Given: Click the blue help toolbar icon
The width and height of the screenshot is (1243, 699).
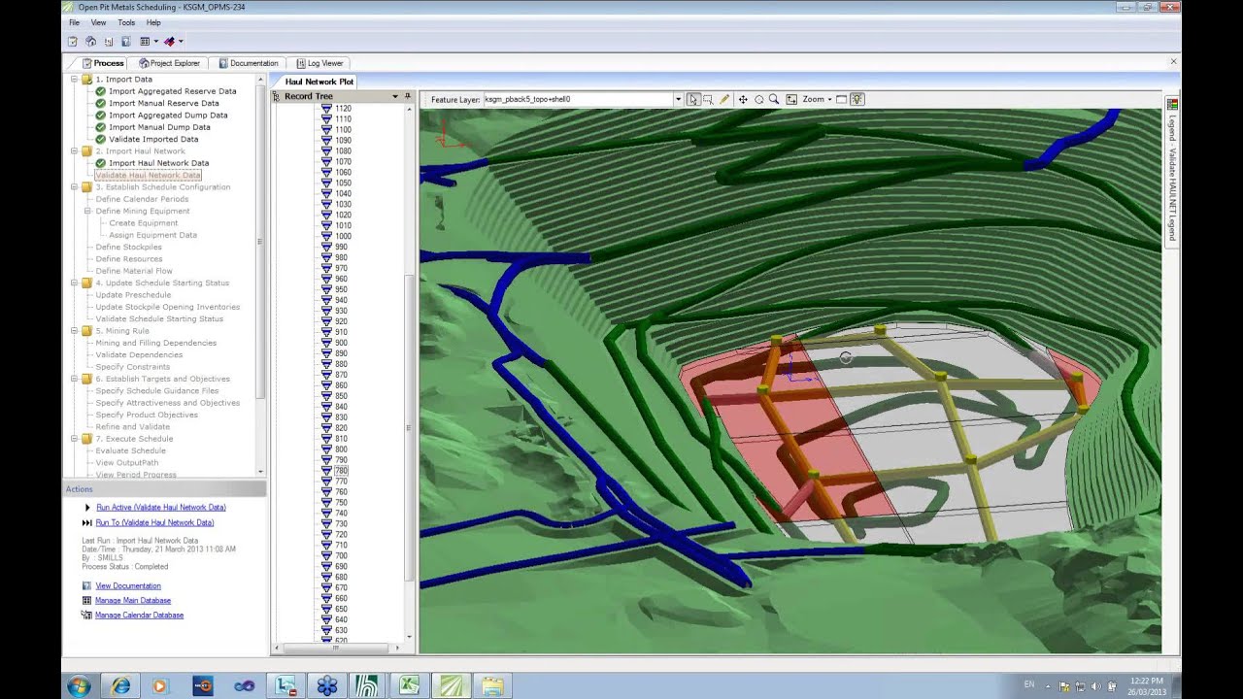Looking at the screenshot, I should click(125, 42).
